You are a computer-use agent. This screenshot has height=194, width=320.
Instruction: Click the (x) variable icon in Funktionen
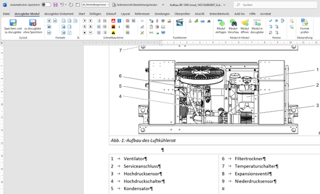(x=203, y=21)
